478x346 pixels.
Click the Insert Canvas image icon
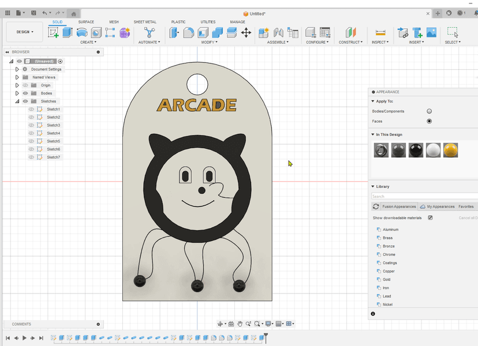pos(431,32)
